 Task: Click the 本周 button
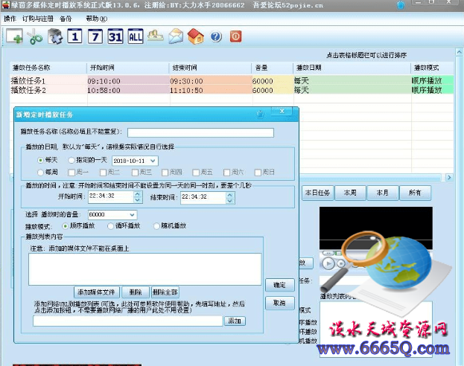350,193
